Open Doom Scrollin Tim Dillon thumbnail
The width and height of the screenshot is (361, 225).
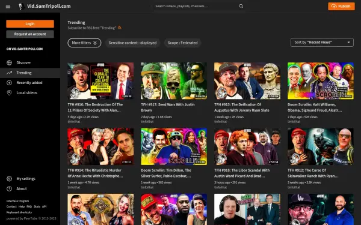[174, 146]
